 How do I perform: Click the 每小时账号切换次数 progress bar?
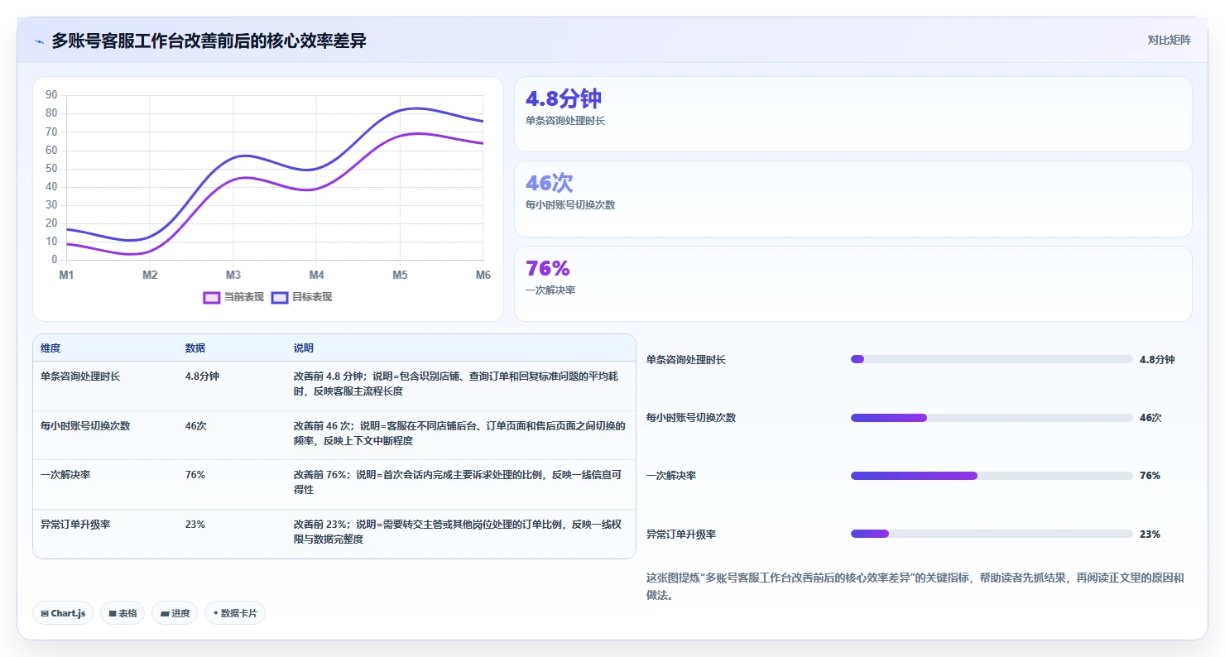[992, 418]
